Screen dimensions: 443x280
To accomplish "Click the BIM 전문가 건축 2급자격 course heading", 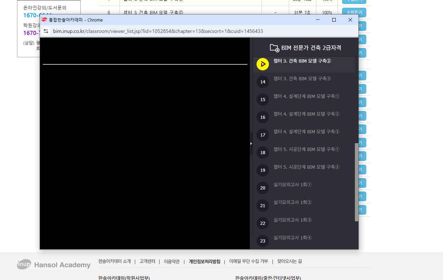I will (311, 48).
